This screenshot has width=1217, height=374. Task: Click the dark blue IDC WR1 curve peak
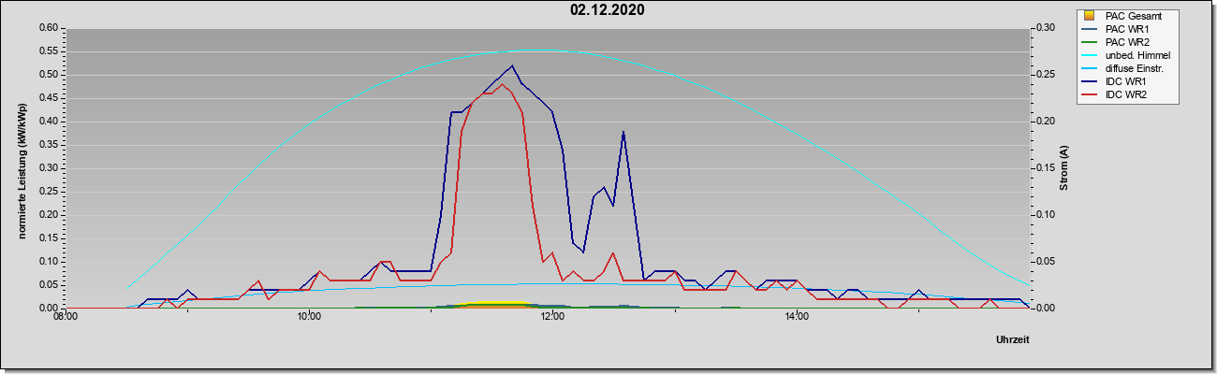point(512,65)
